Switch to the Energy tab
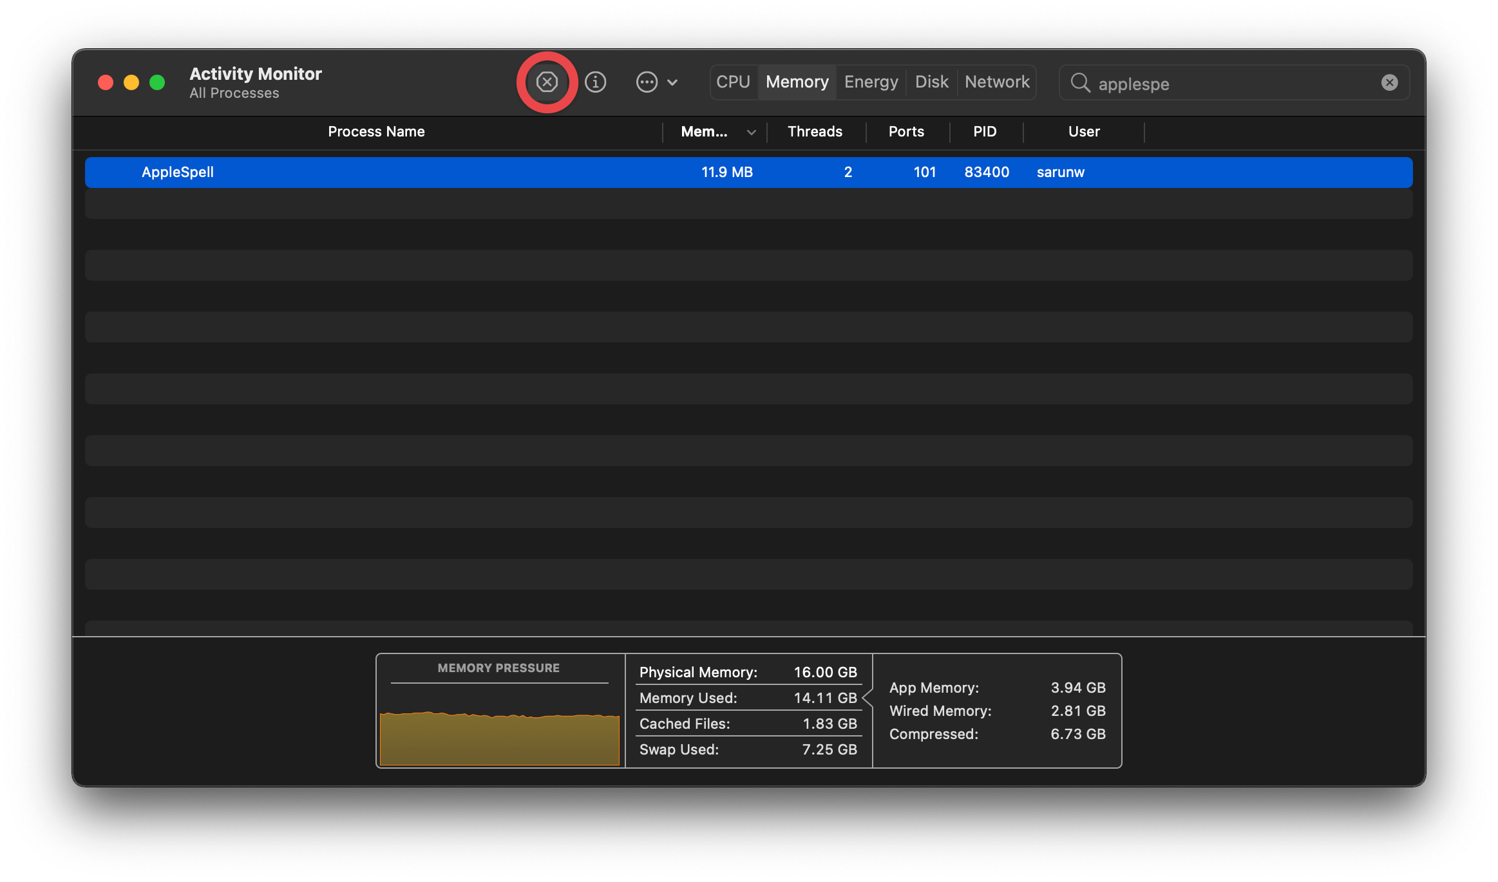Screen dimensions: 1498x882 click(871, 82)
